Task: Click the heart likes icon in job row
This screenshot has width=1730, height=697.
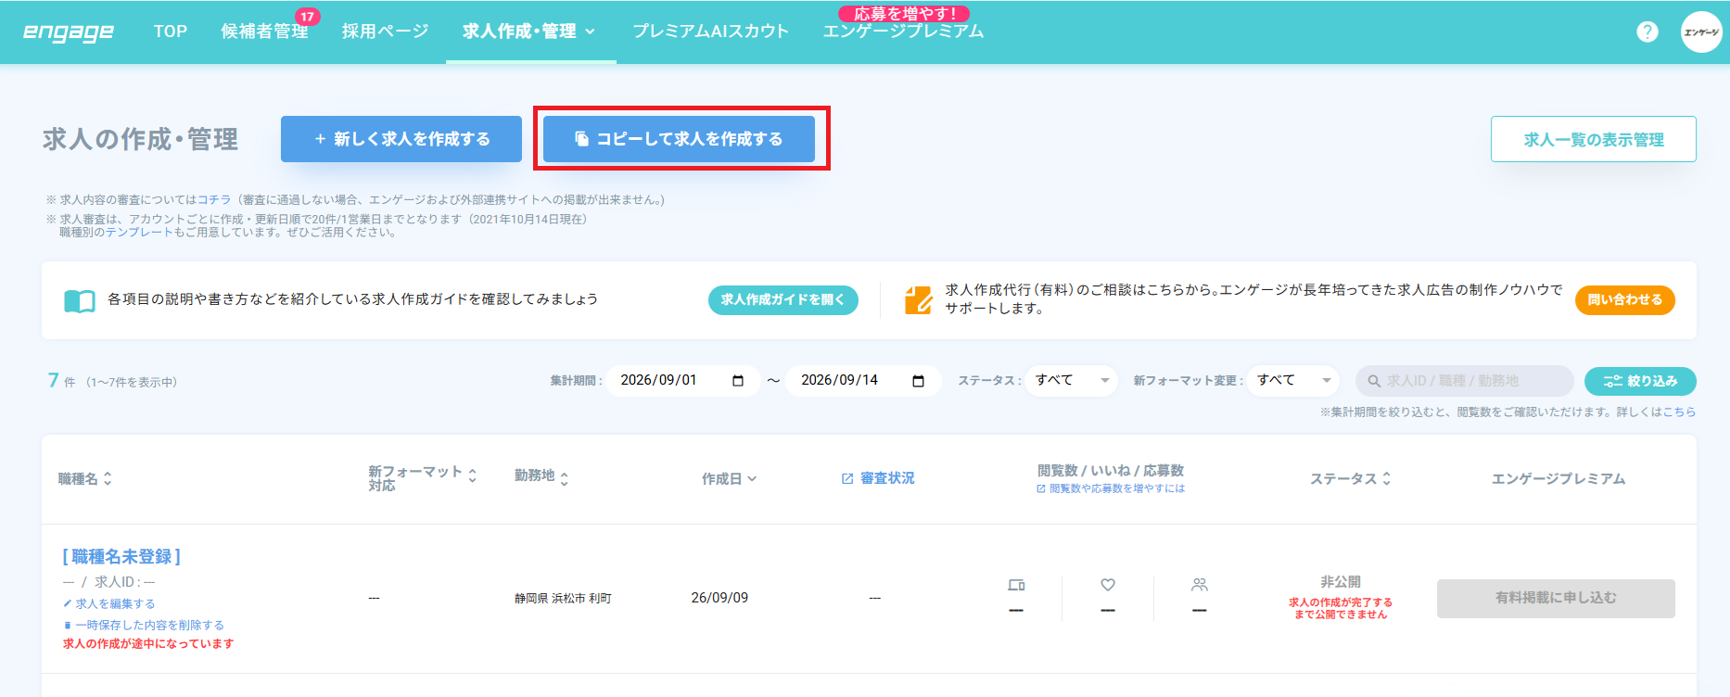Action: (x=1108, y=585)
